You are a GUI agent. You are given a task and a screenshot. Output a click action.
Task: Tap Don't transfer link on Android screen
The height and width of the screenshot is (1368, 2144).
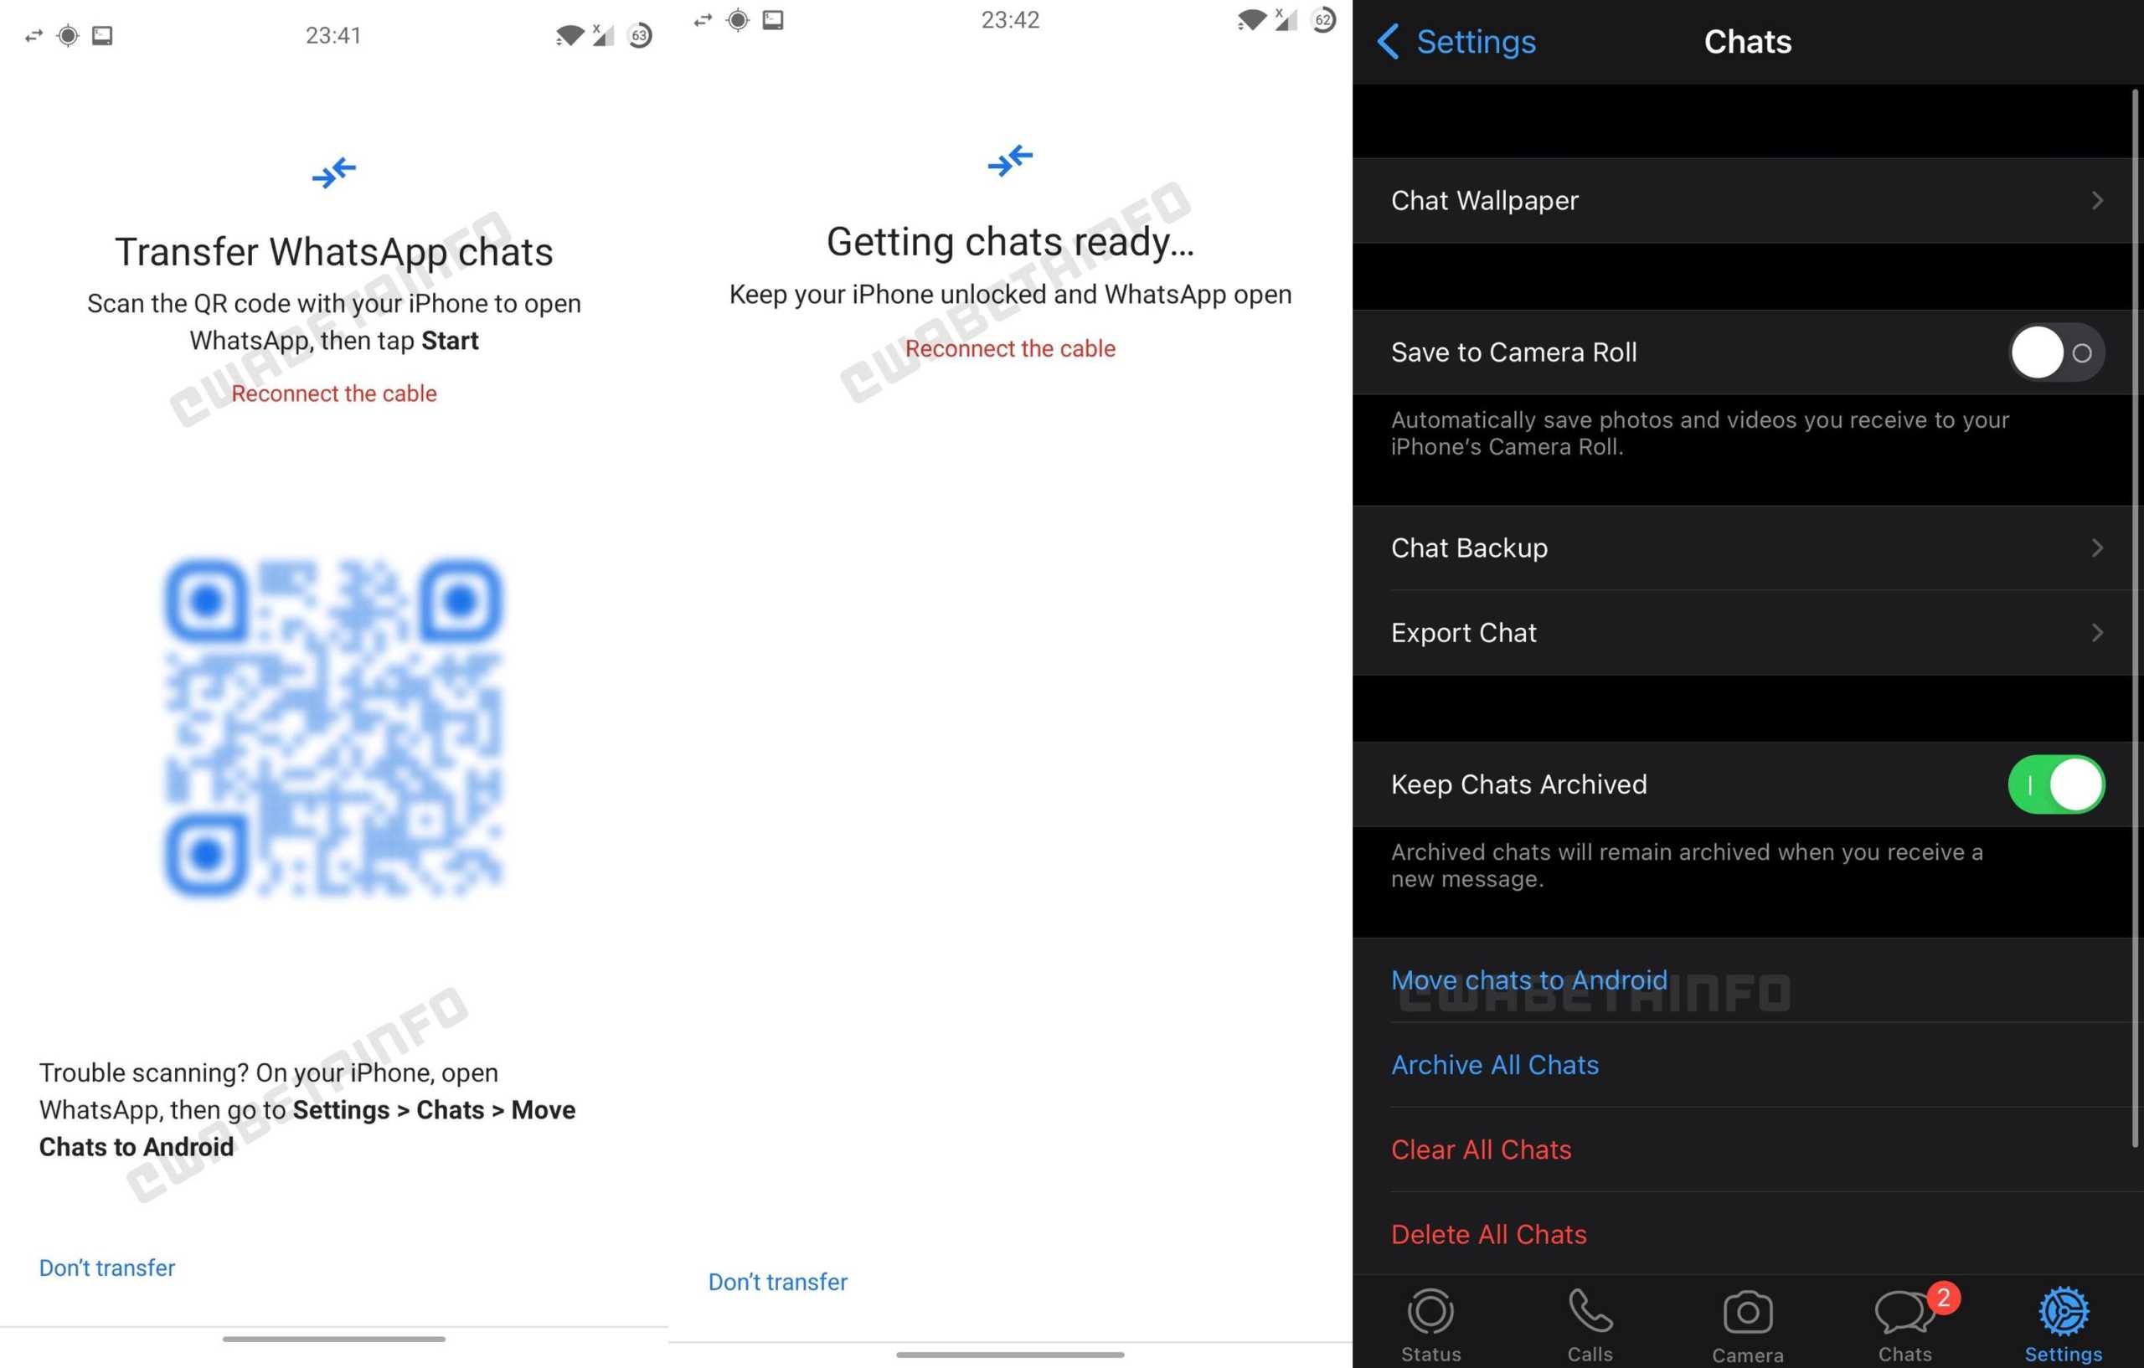[106, 1267]
